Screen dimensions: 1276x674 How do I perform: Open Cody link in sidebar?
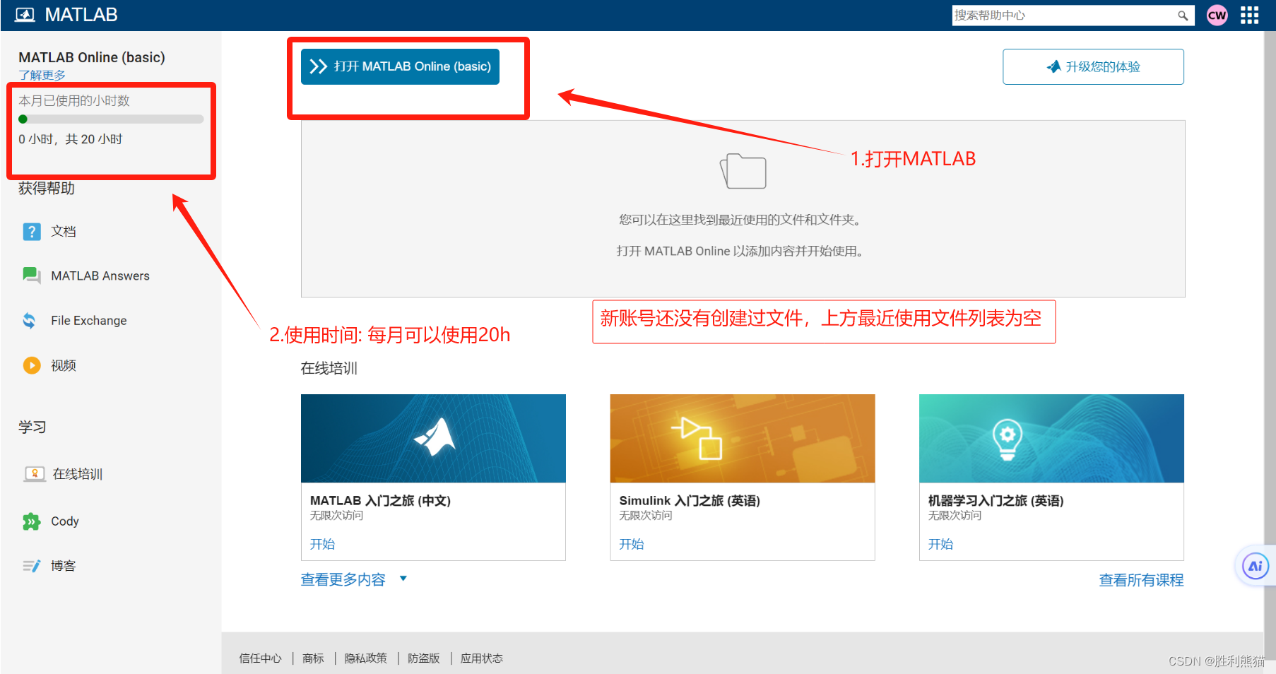click(x=65, y=521)
